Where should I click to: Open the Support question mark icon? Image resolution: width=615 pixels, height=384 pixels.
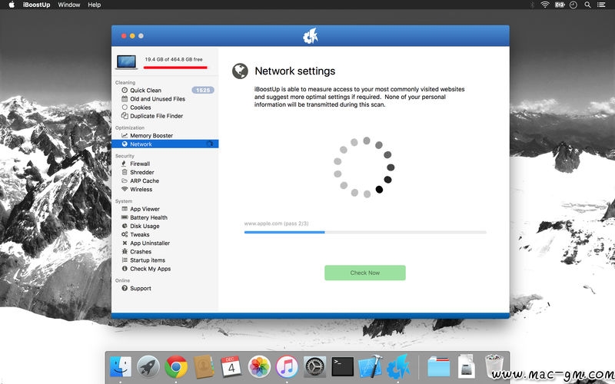point(125,289)
